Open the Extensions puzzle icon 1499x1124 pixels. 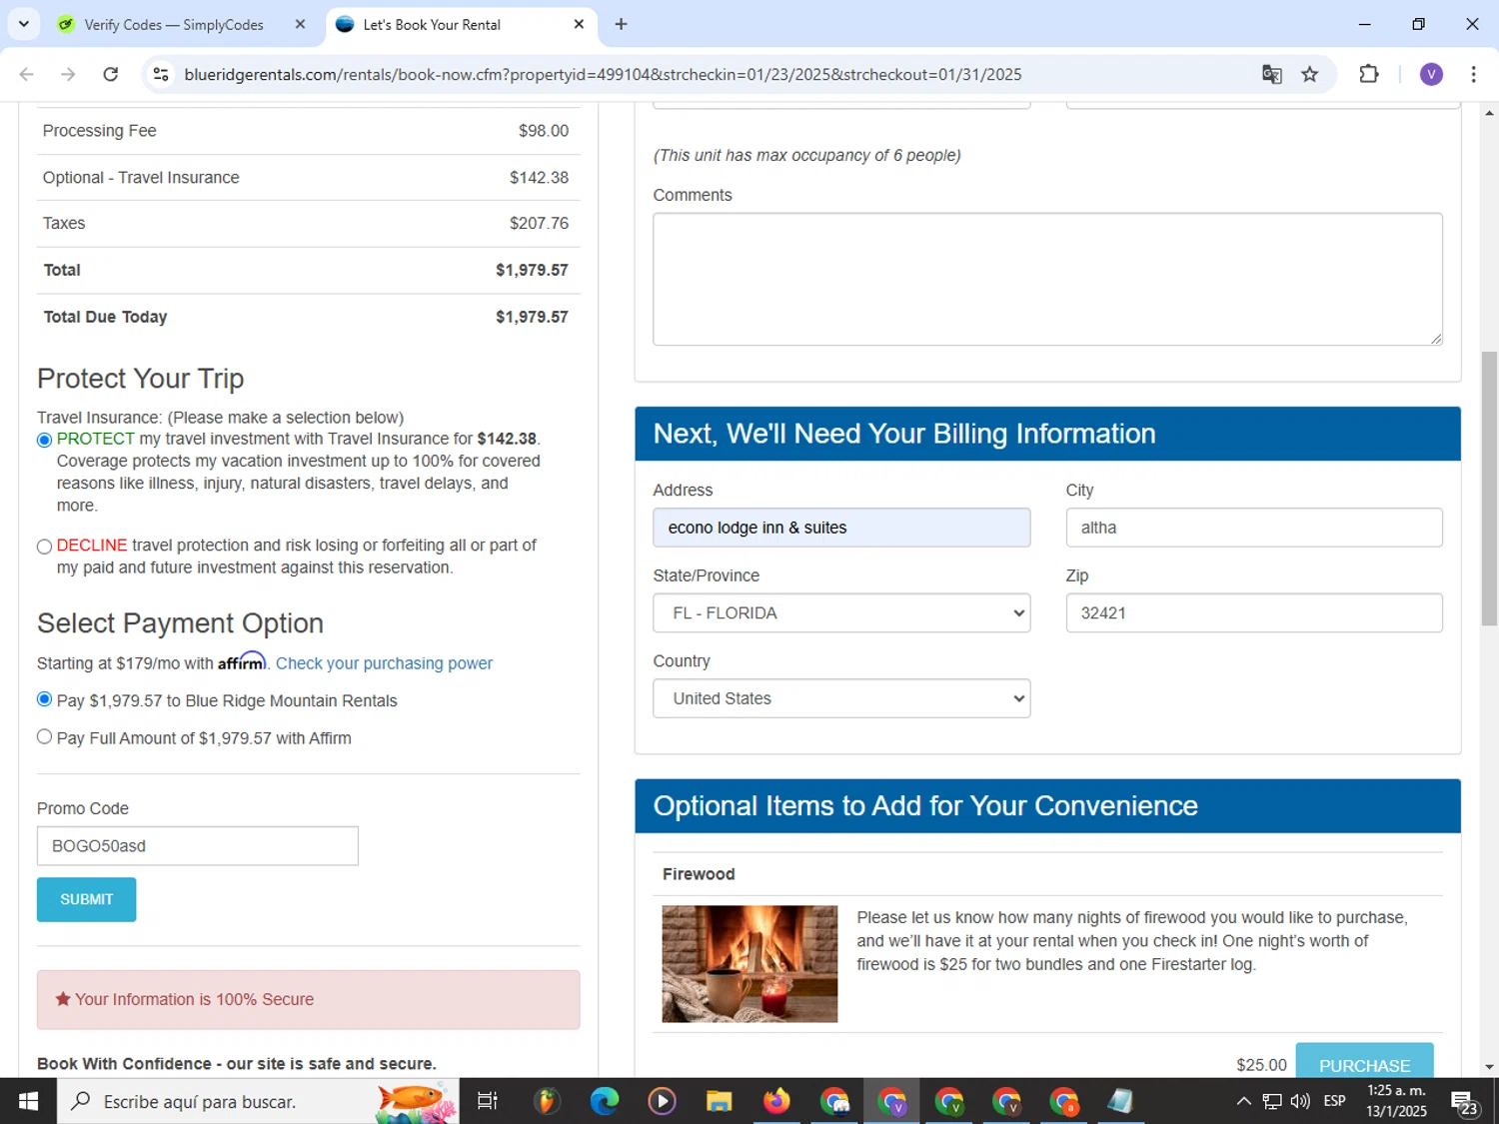[x=1369, y=74]
